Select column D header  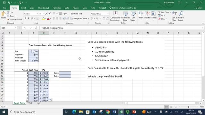44,33
